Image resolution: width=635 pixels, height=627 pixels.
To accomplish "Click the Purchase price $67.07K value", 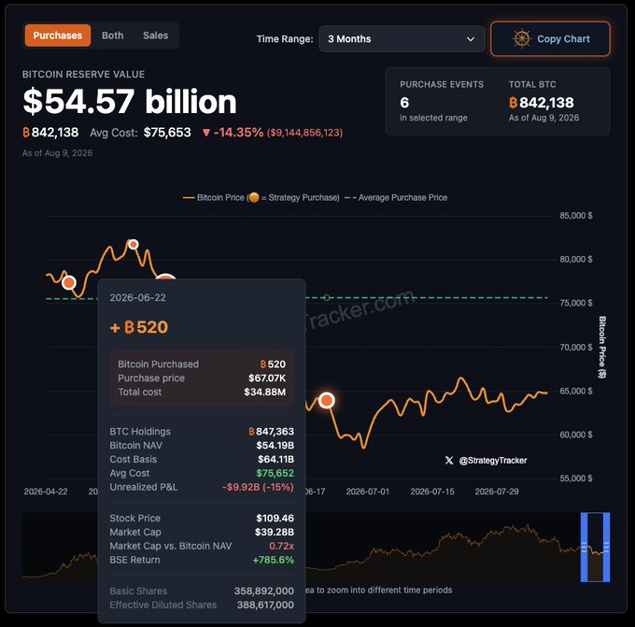I will 267,378.
